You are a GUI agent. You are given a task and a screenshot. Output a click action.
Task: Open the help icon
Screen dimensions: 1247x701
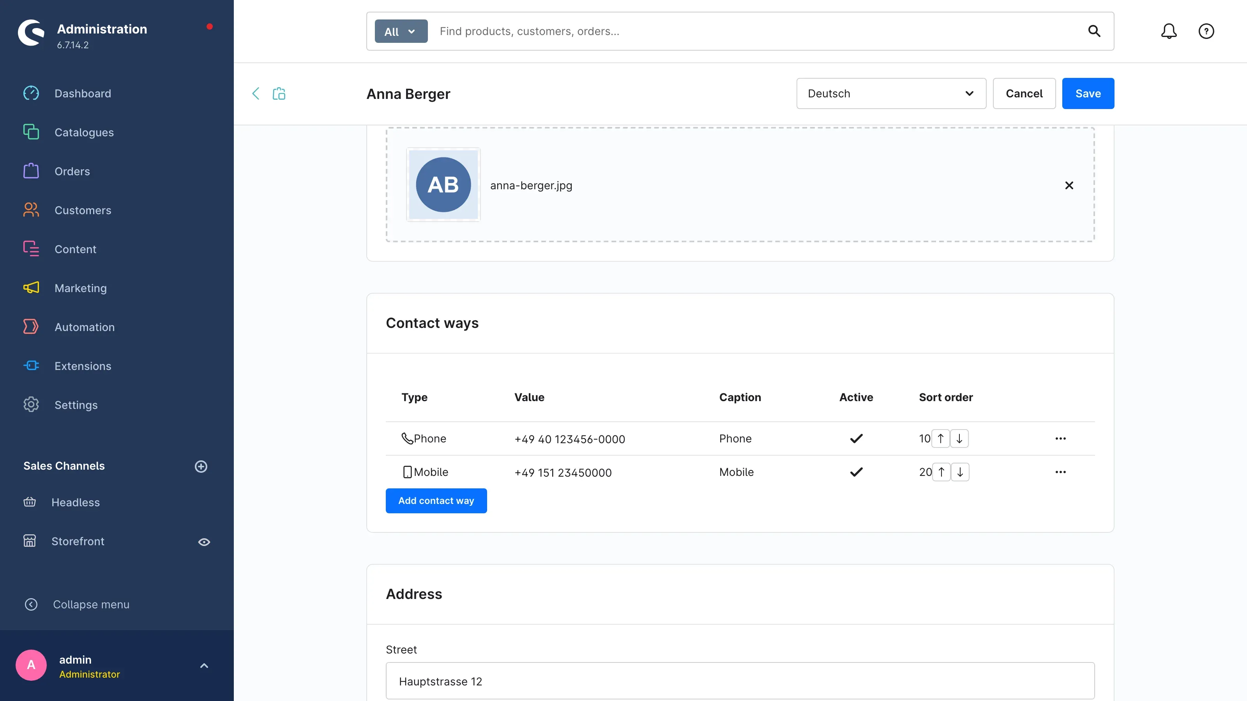1206,32
